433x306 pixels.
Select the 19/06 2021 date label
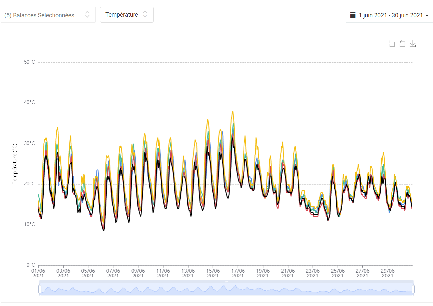tap(263, 273)
